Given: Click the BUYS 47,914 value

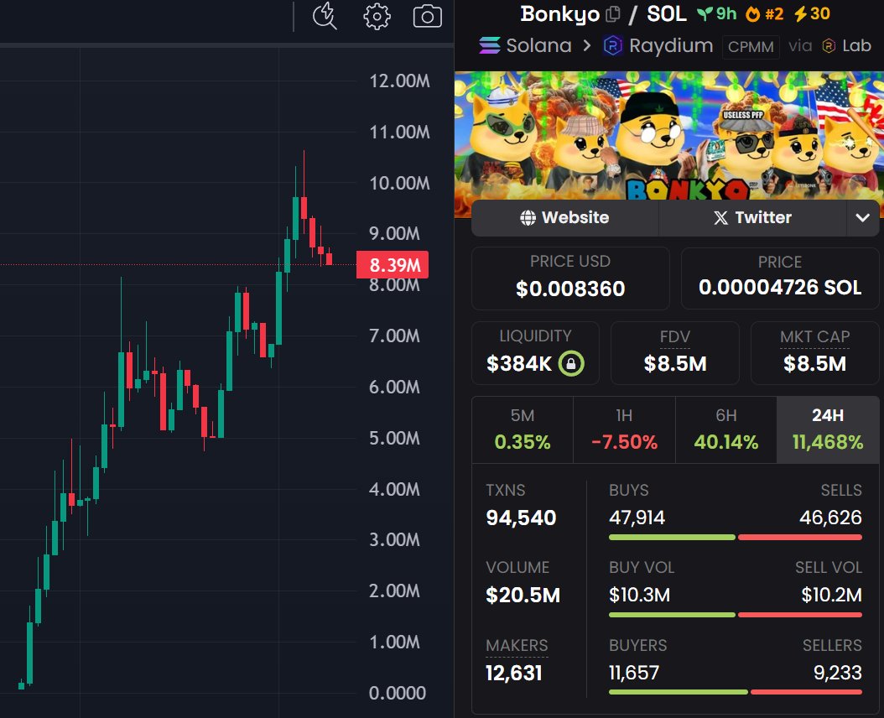Looking at the screenshot, I should (x=637, y=518).
